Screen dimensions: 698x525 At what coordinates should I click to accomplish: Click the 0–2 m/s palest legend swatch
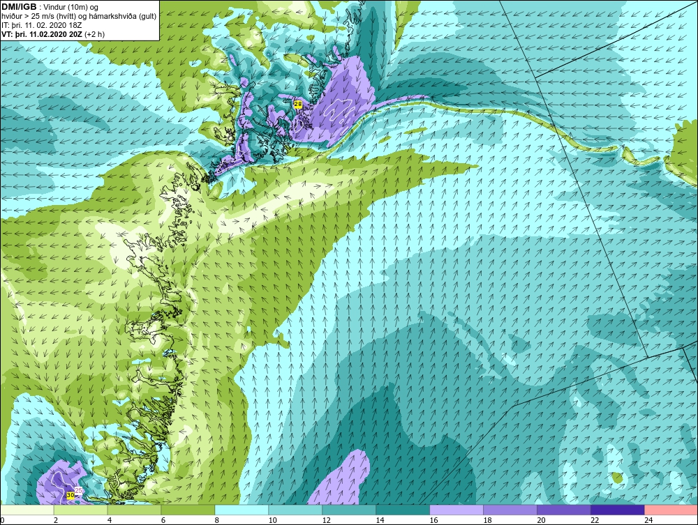coord(27,510)
